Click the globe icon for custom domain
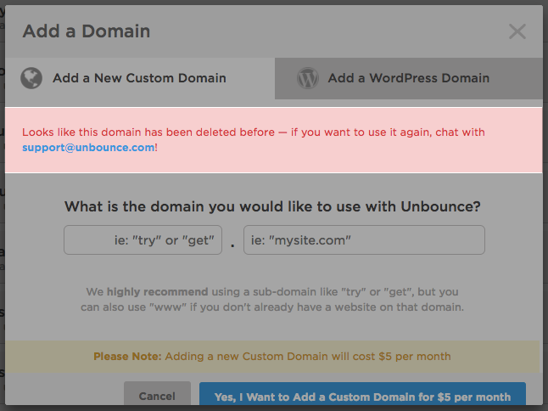 (x=31, y=78)
